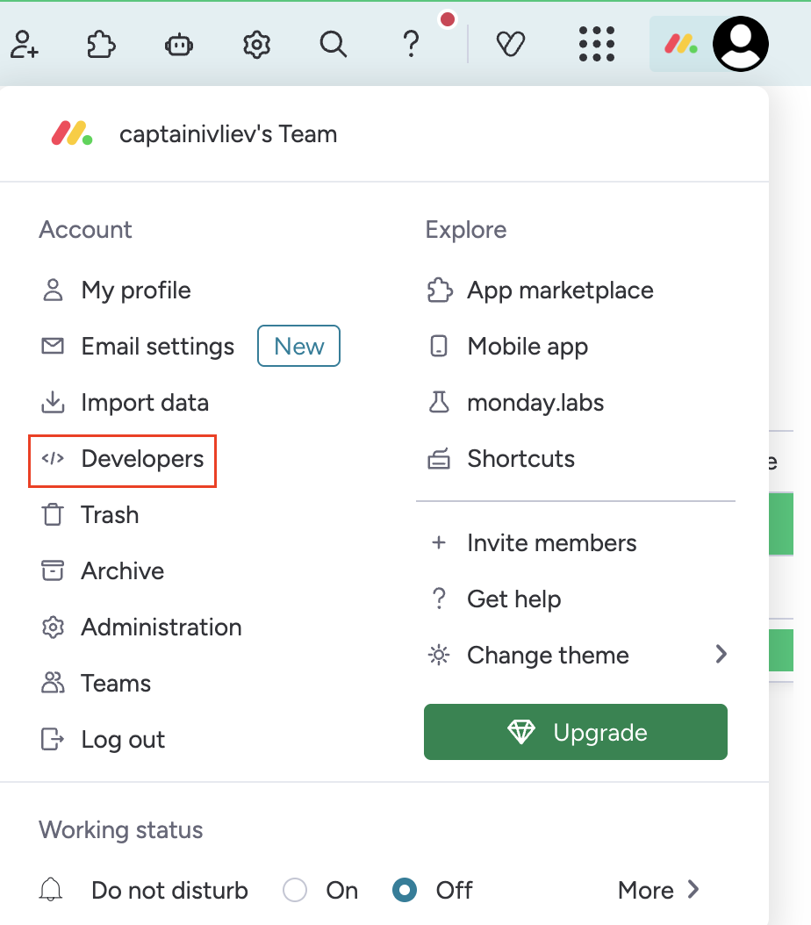811x925 pixels.
Task: Click the App marketplace puzzle icon
Action: 440,290
